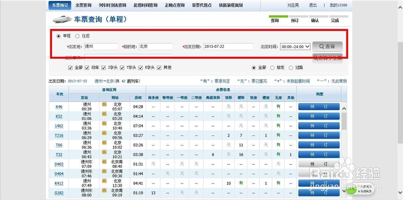Image resolution: width=403 pixels, height=200 pixels.
Task: Click the high-speed train logo icon
Action: (62, 19)
